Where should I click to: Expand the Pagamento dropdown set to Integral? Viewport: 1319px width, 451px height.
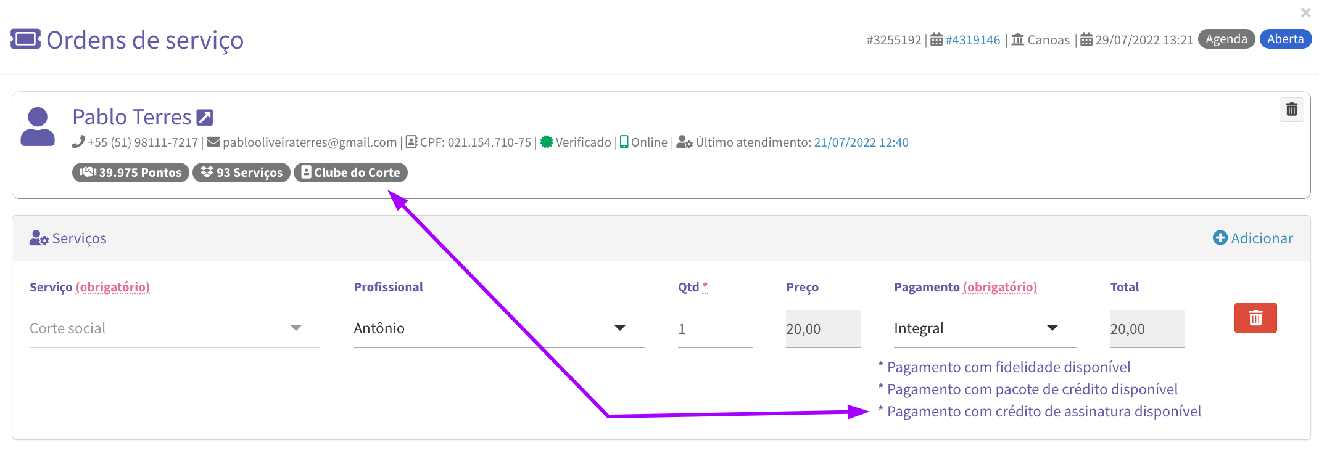985,328
